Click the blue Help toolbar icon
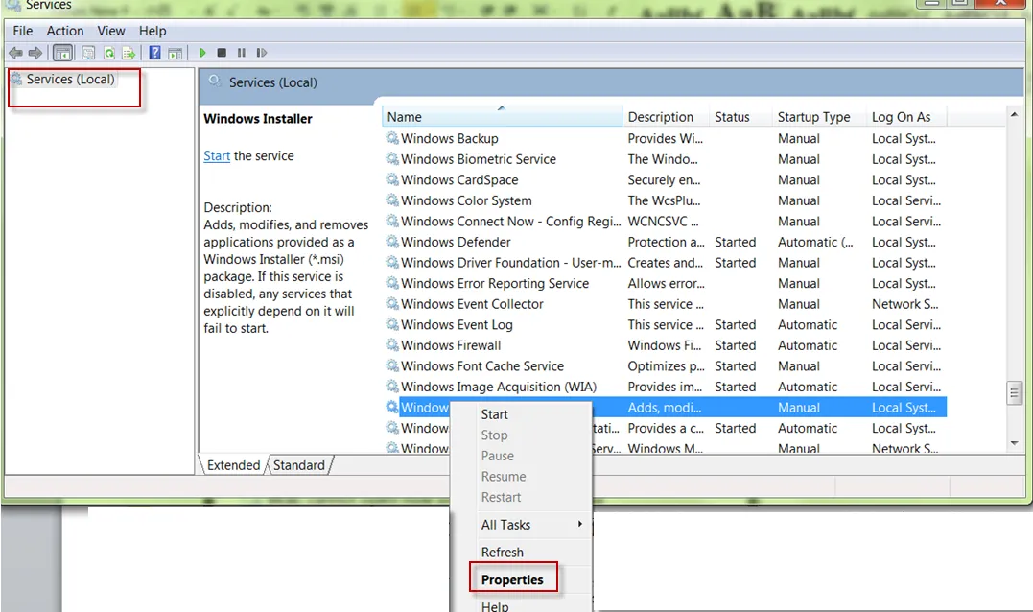1033x612 pixels. point(154,53)
